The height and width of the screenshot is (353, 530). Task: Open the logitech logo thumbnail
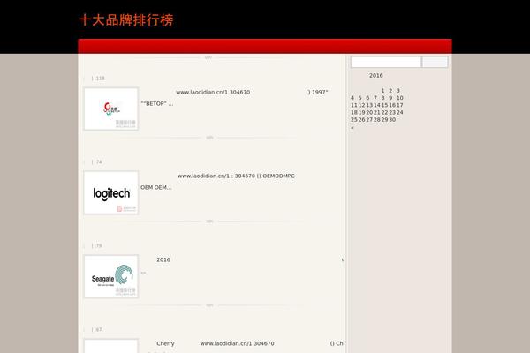point(111,192)
